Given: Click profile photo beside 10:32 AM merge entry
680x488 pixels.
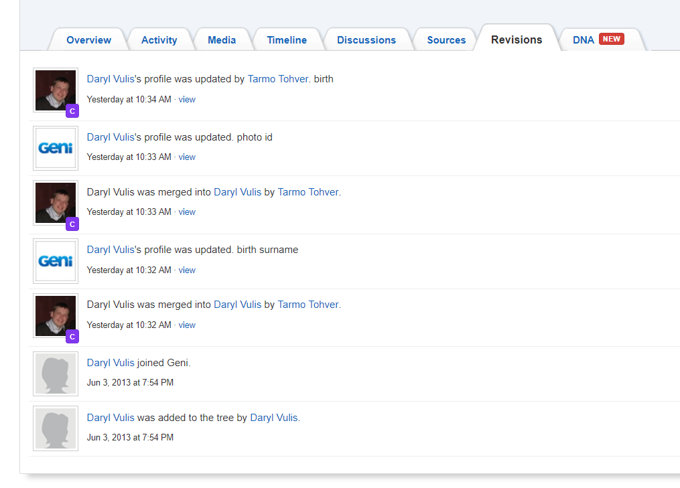Looking at the screenshot, I should pos(56,315).
